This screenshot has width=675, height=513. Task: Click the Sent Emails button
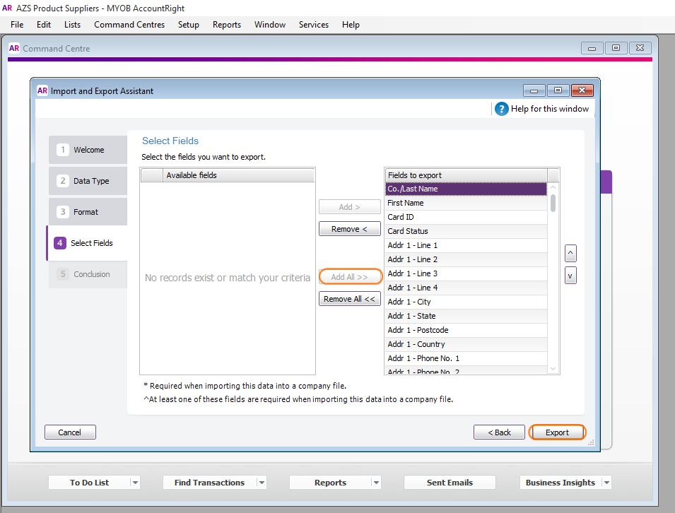(450, 483)
